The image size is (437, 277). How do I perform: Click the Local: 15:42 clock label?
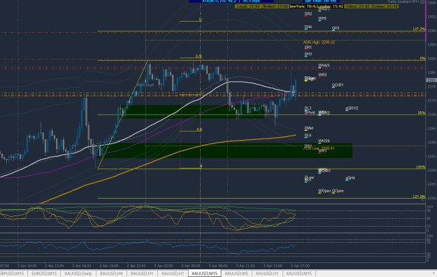(248, 6)
